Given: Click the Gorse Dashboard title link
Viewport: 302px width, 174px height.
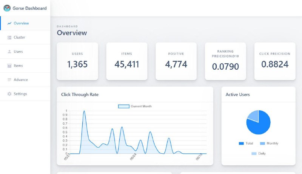Looking at the screenshot, I should coord(30,8).
